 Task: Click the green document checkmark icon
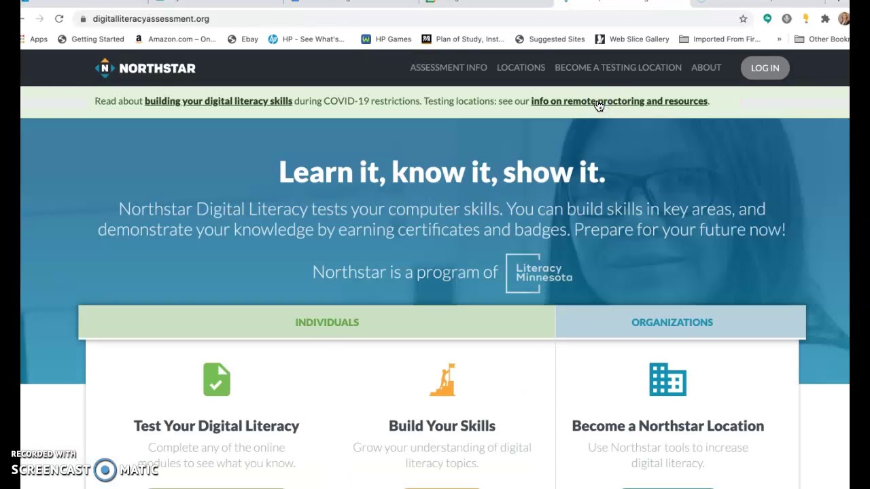[217, 379]
